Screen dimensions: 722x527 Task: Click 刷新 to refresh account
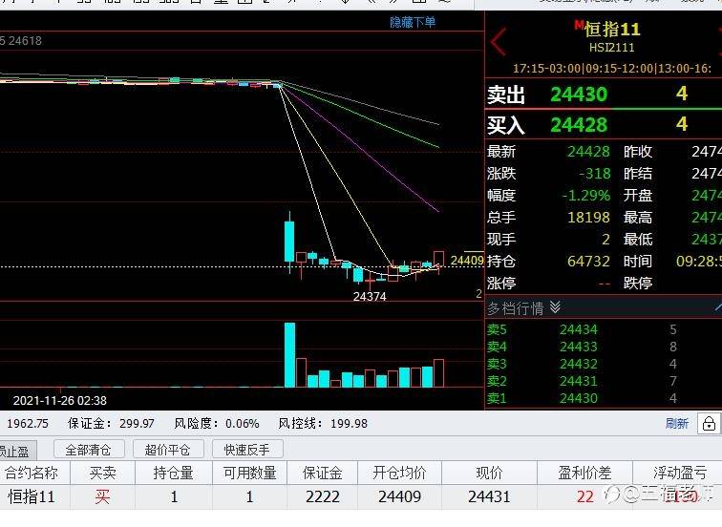[x=676, y=424]
